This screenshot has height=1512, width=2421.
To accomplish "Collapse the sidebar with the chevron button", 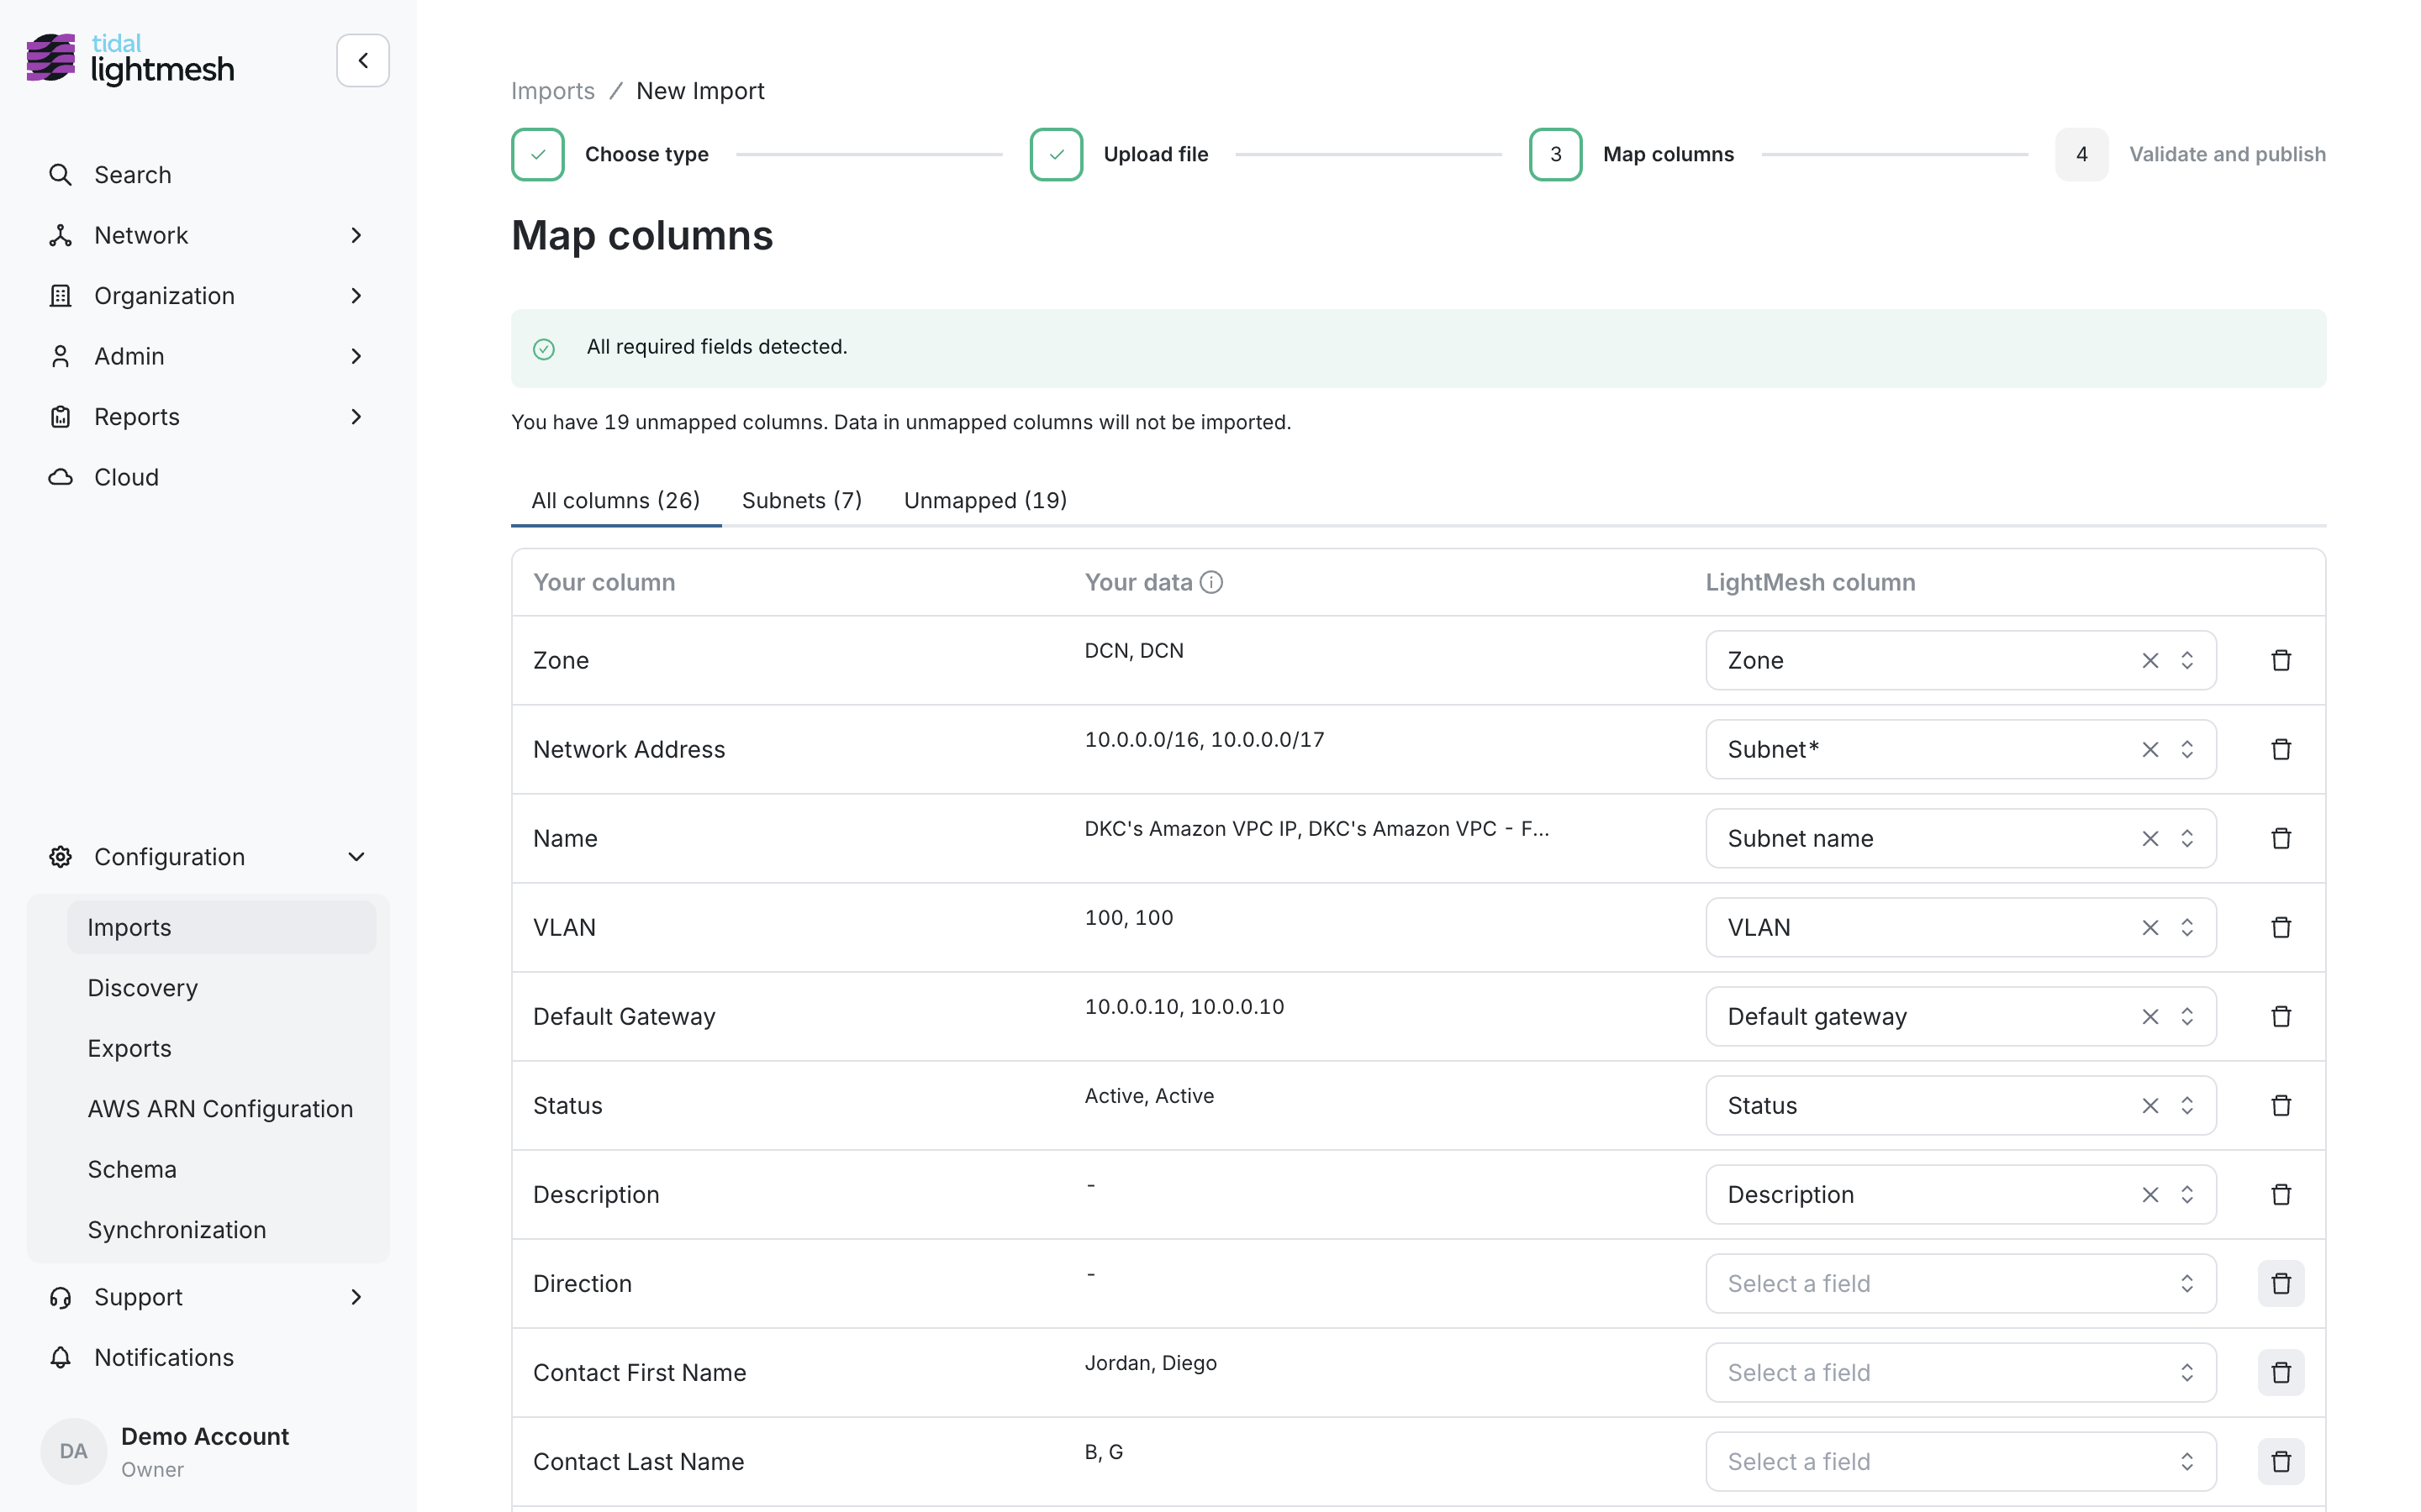I will (x=362, y=61).
